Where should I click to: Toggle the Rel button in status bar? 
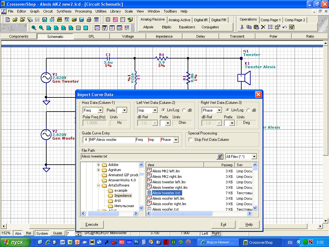click(29, 233)
